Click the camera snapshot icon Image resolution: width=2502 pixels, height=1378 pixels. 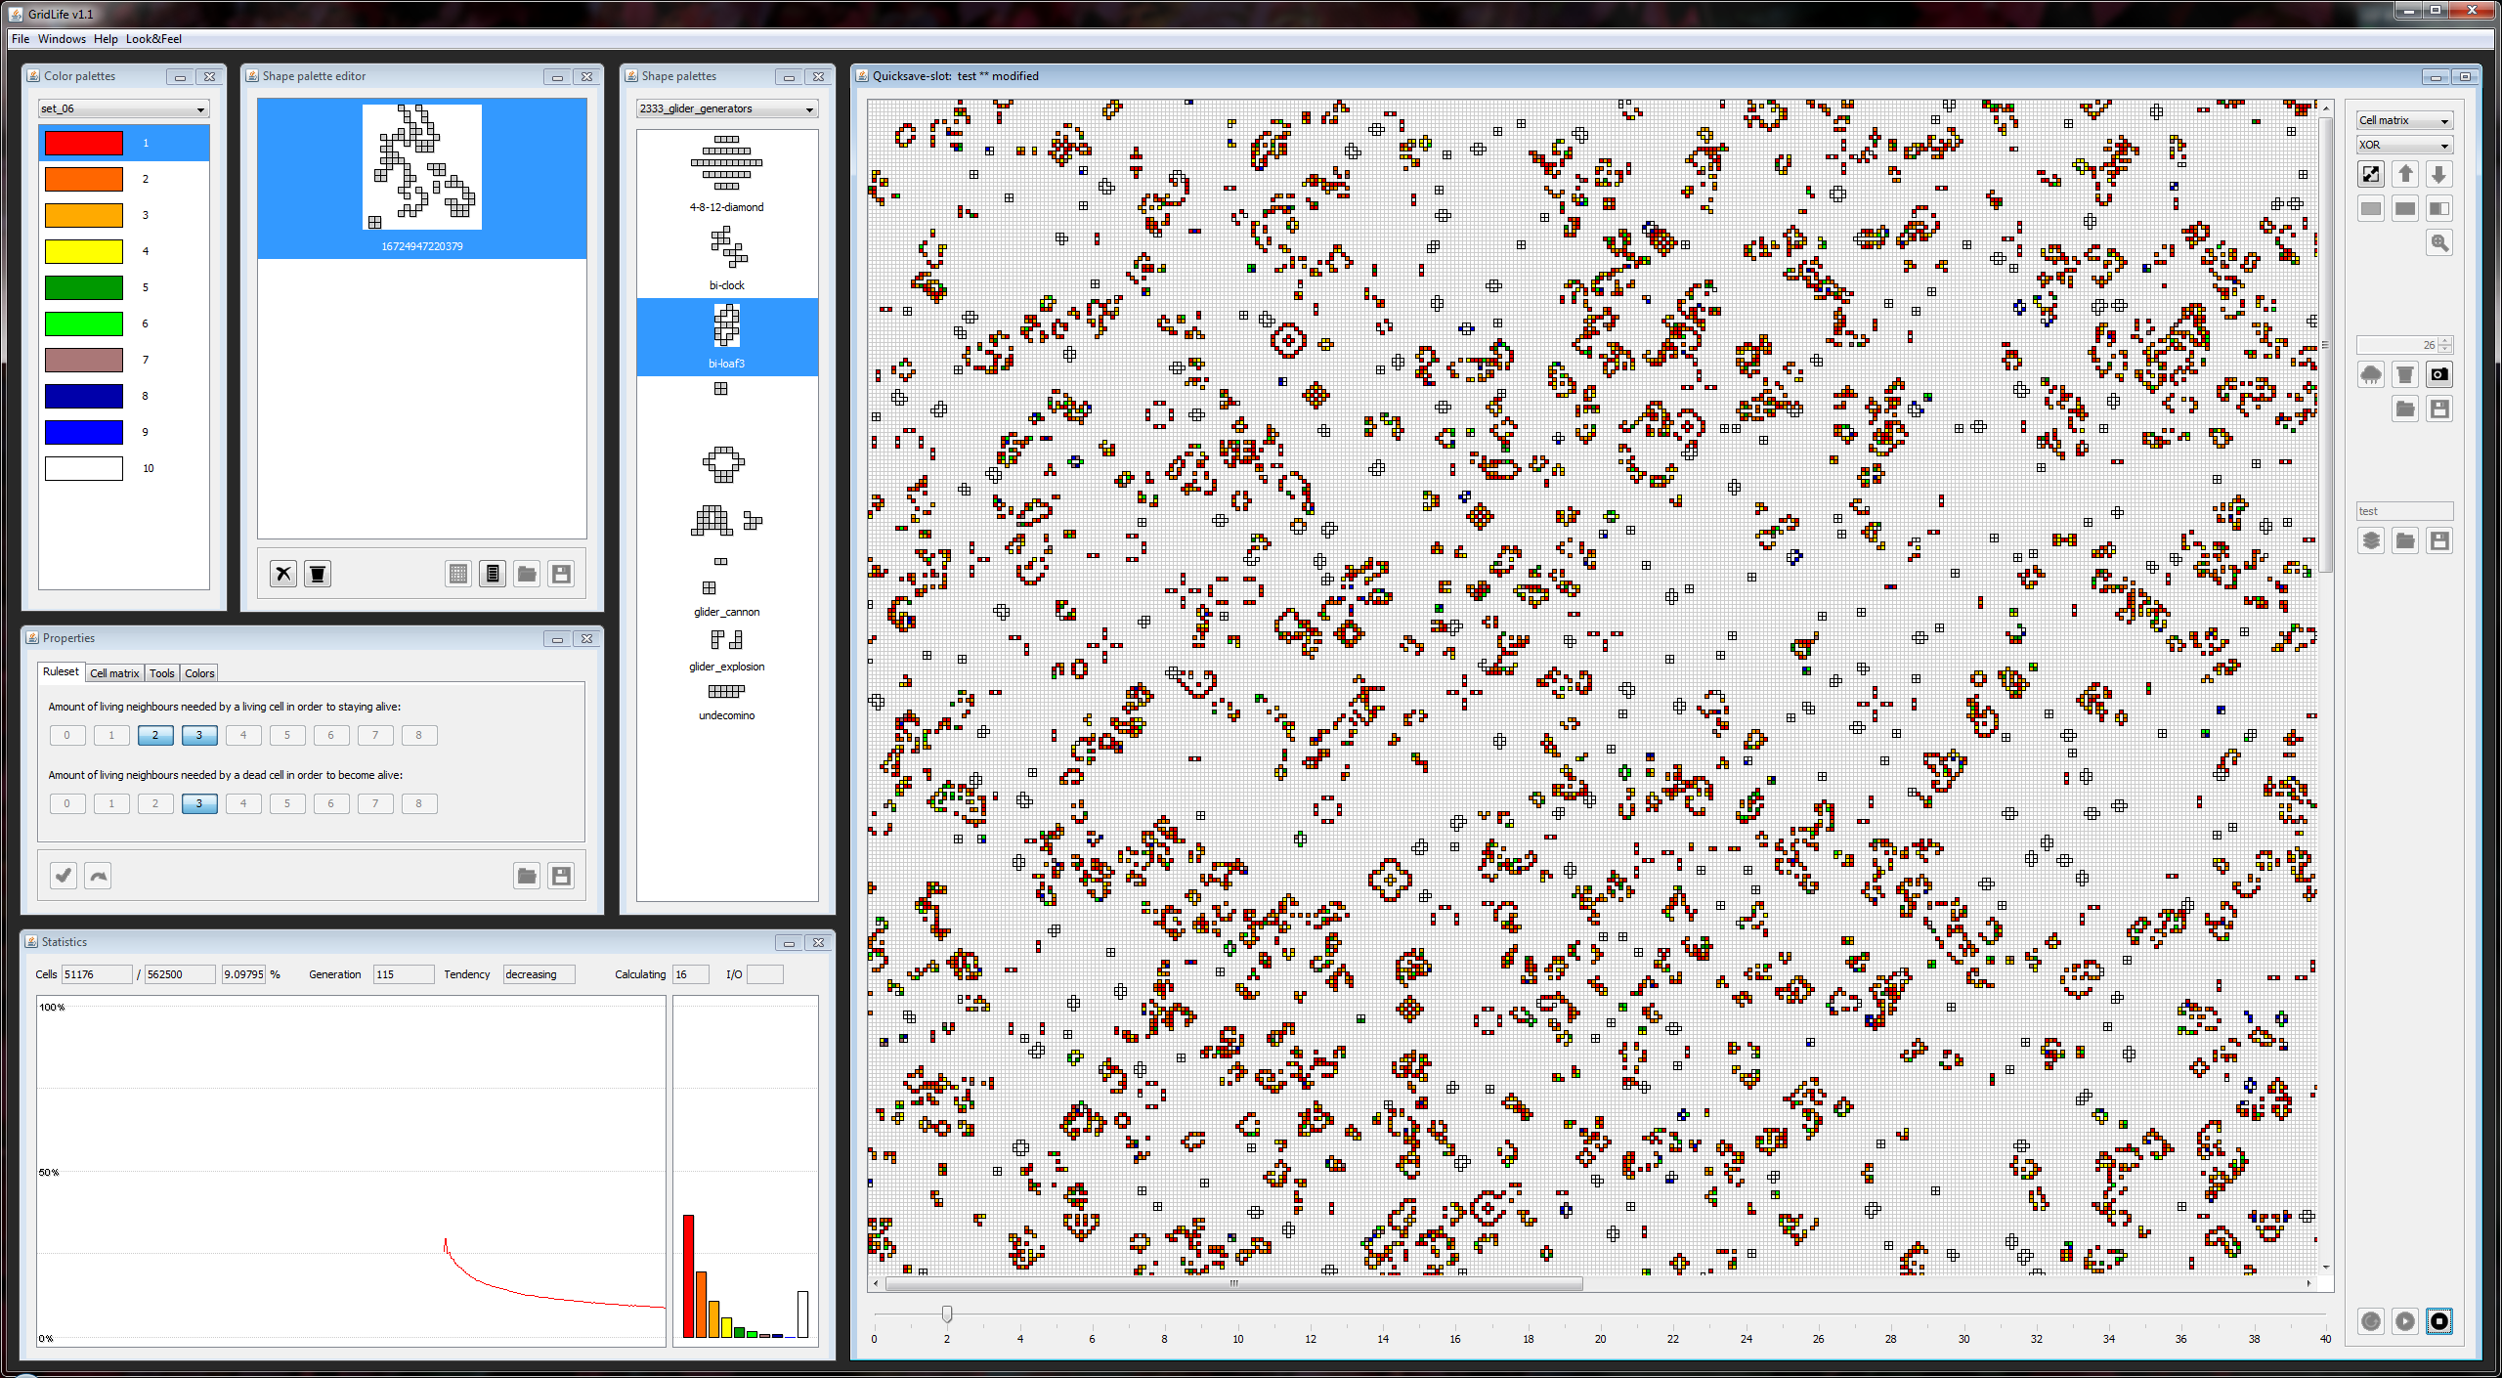point(2439,374)
